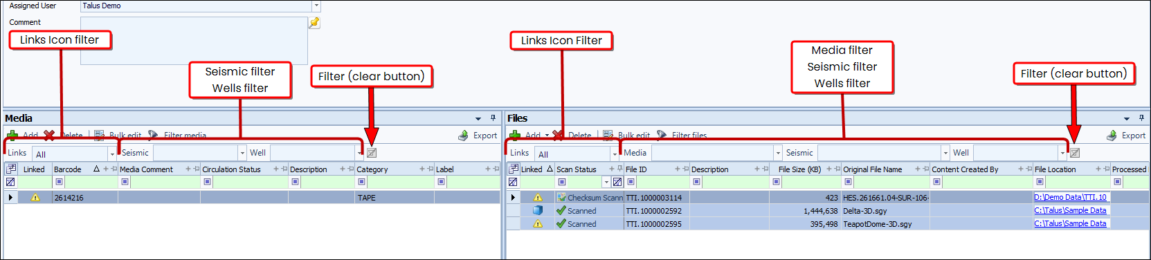Select the TAPE category cell
Viewport: 1151px width, 260px height.
tap(395, 198)
